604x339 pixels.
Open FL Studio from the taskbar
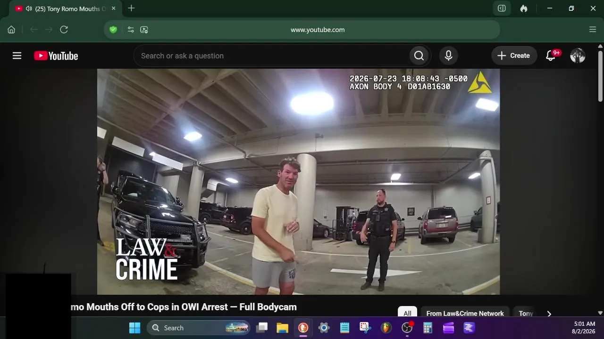click(386, 328)
